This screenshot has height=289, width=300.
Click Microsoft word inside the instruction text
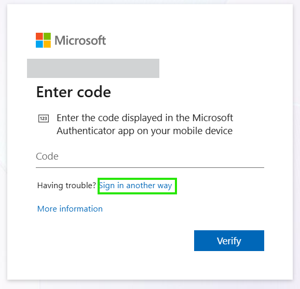pos(213,118)
